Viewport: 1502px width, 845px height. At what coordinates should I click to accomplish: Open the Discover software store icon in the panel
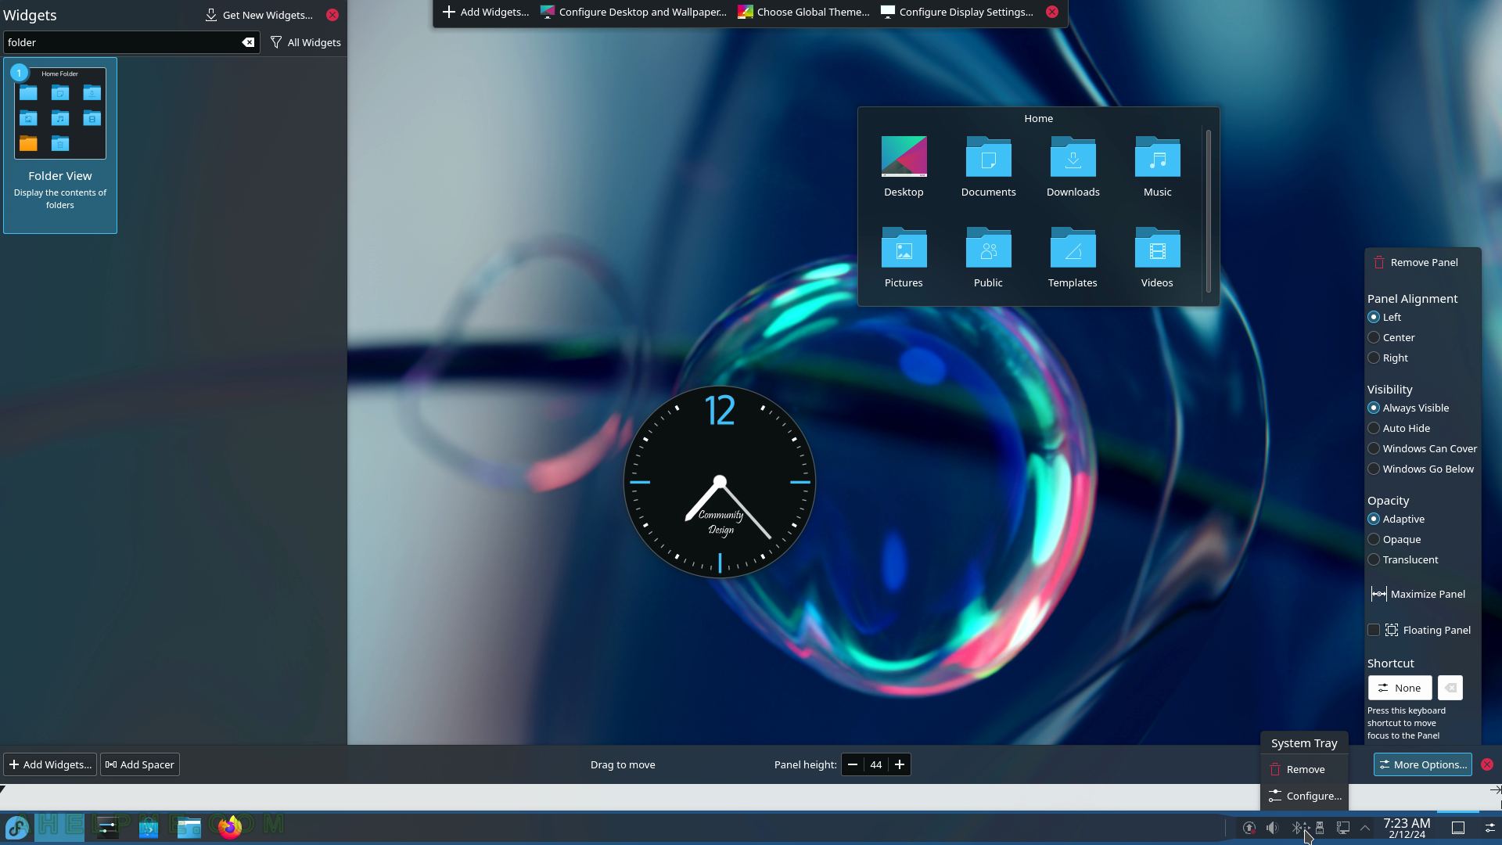coord(148,827)
